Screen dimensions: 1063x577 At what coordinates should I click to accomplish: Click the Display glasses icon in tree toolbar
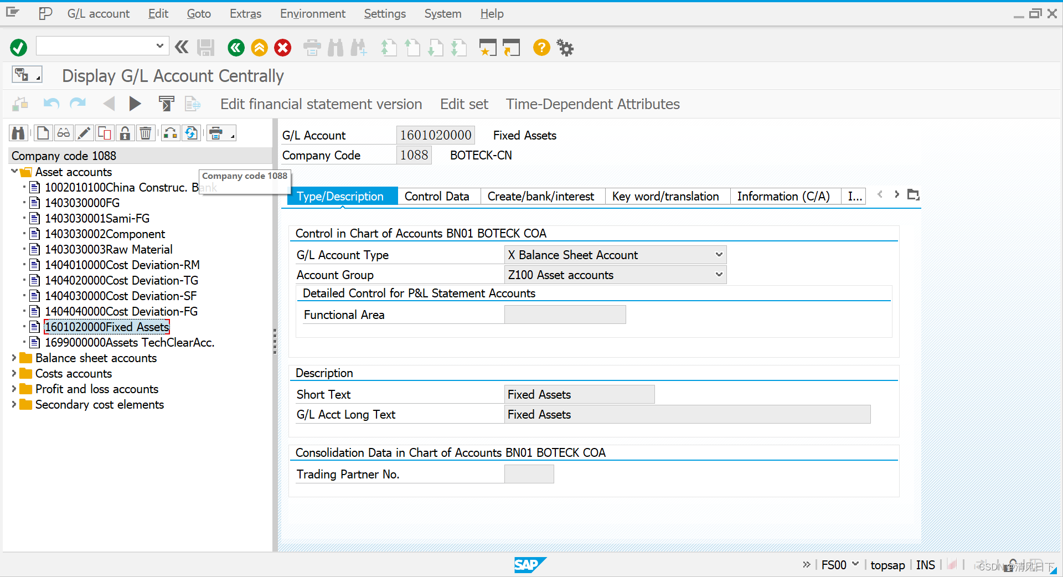[64, 133]
